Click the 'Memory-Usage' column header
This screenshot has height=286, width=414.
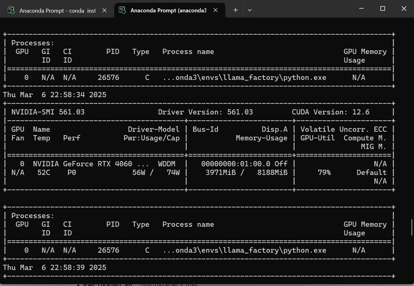click(262, 138)
